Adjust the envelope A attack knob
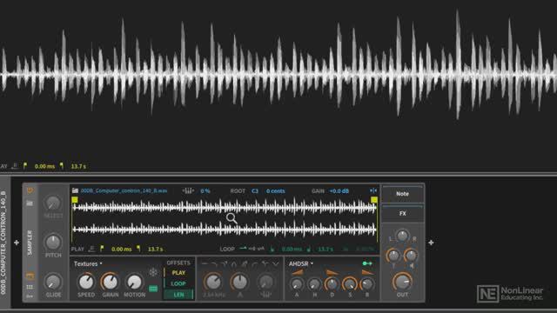557x313 pixels. coord(297,284)
